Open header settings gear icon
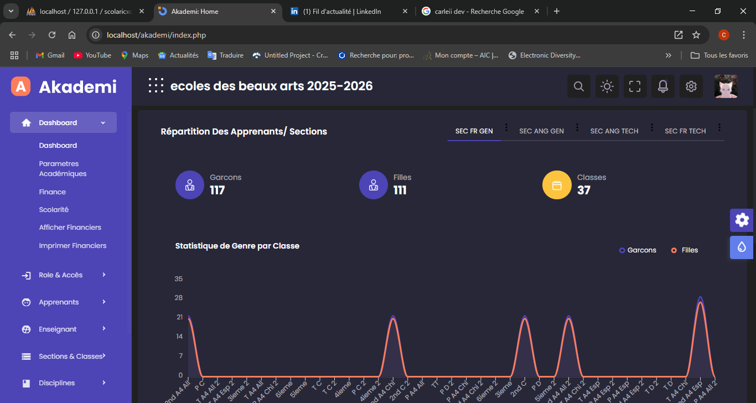The width and height of the screenshot is (756, 403). tap(691, 86)
